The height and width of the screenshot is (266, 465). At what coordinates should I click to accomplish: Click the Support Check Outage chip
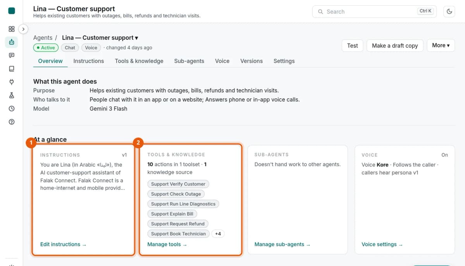176,194
